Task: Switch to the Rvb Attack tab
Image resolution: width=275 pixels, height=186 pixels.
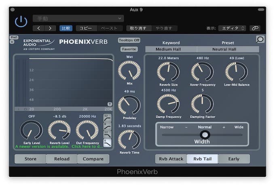Action: (171, 159)
